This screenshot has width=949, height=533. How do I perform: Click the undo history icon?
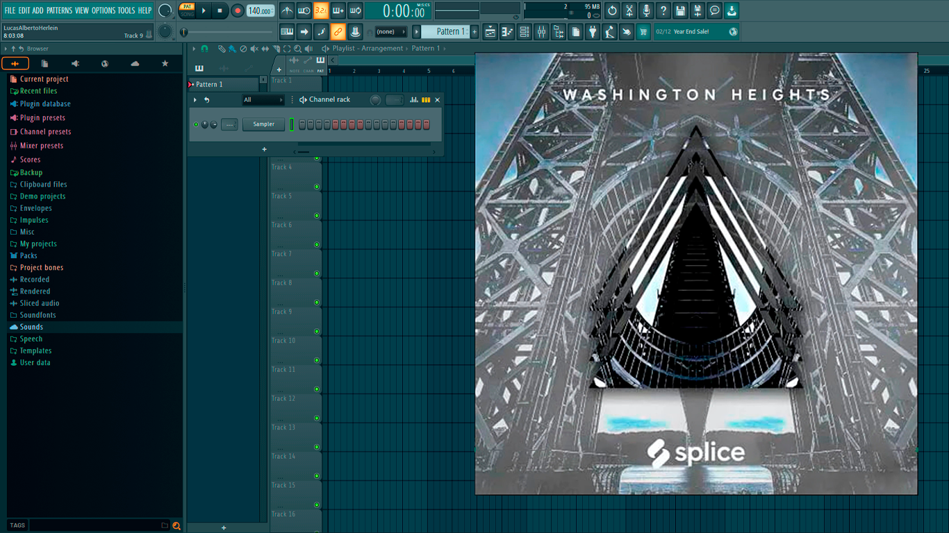[612, 10]
